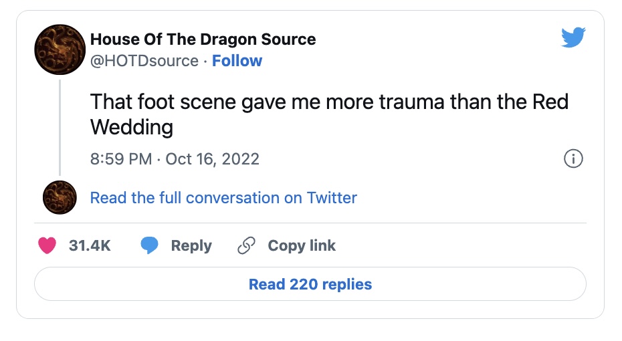
Task: Click the House Of The Dragon Source name
Action: [203, 39]
